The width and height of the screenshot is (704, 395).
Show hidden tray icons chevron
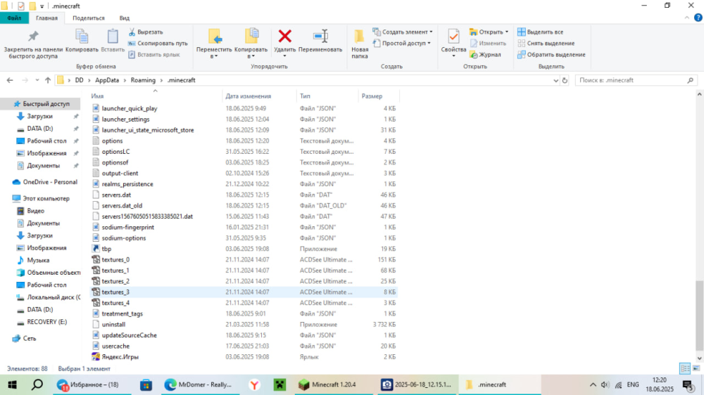[x=593, y=384]
